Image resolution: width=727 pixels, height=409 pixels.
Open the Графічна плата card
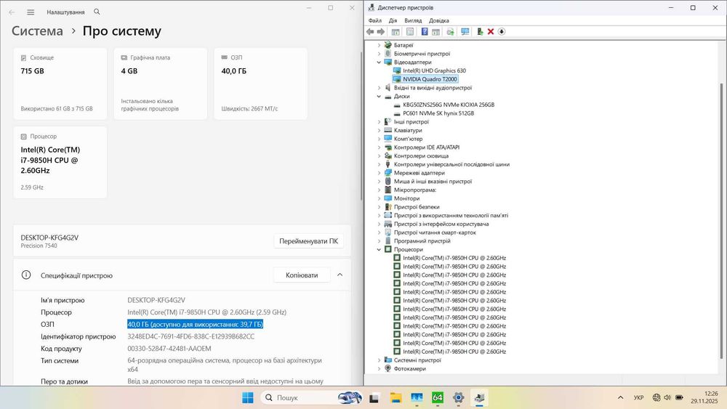161,84
